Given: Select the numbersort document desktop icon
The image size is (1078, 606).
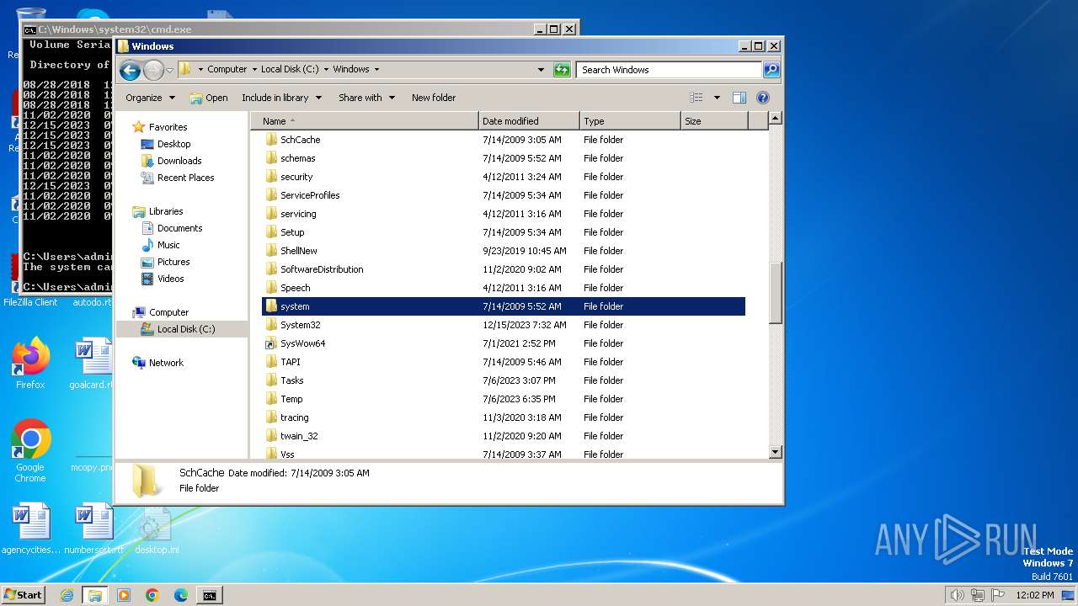Looking at the screenshot, I should [93, 529].
